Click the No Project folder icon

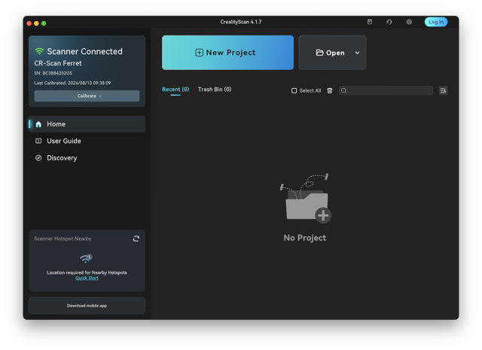(x=306, y=198)
